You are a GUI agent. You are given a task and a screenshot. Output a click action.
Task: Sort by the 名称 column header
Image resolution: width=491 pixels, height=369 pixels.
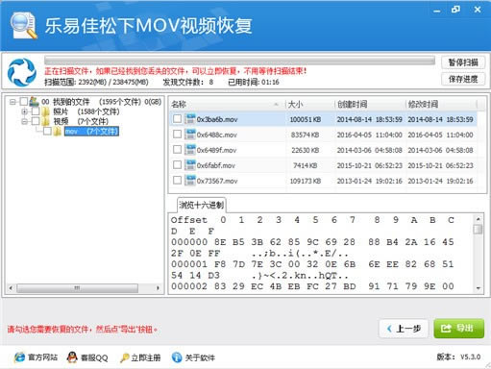[227, 104]
